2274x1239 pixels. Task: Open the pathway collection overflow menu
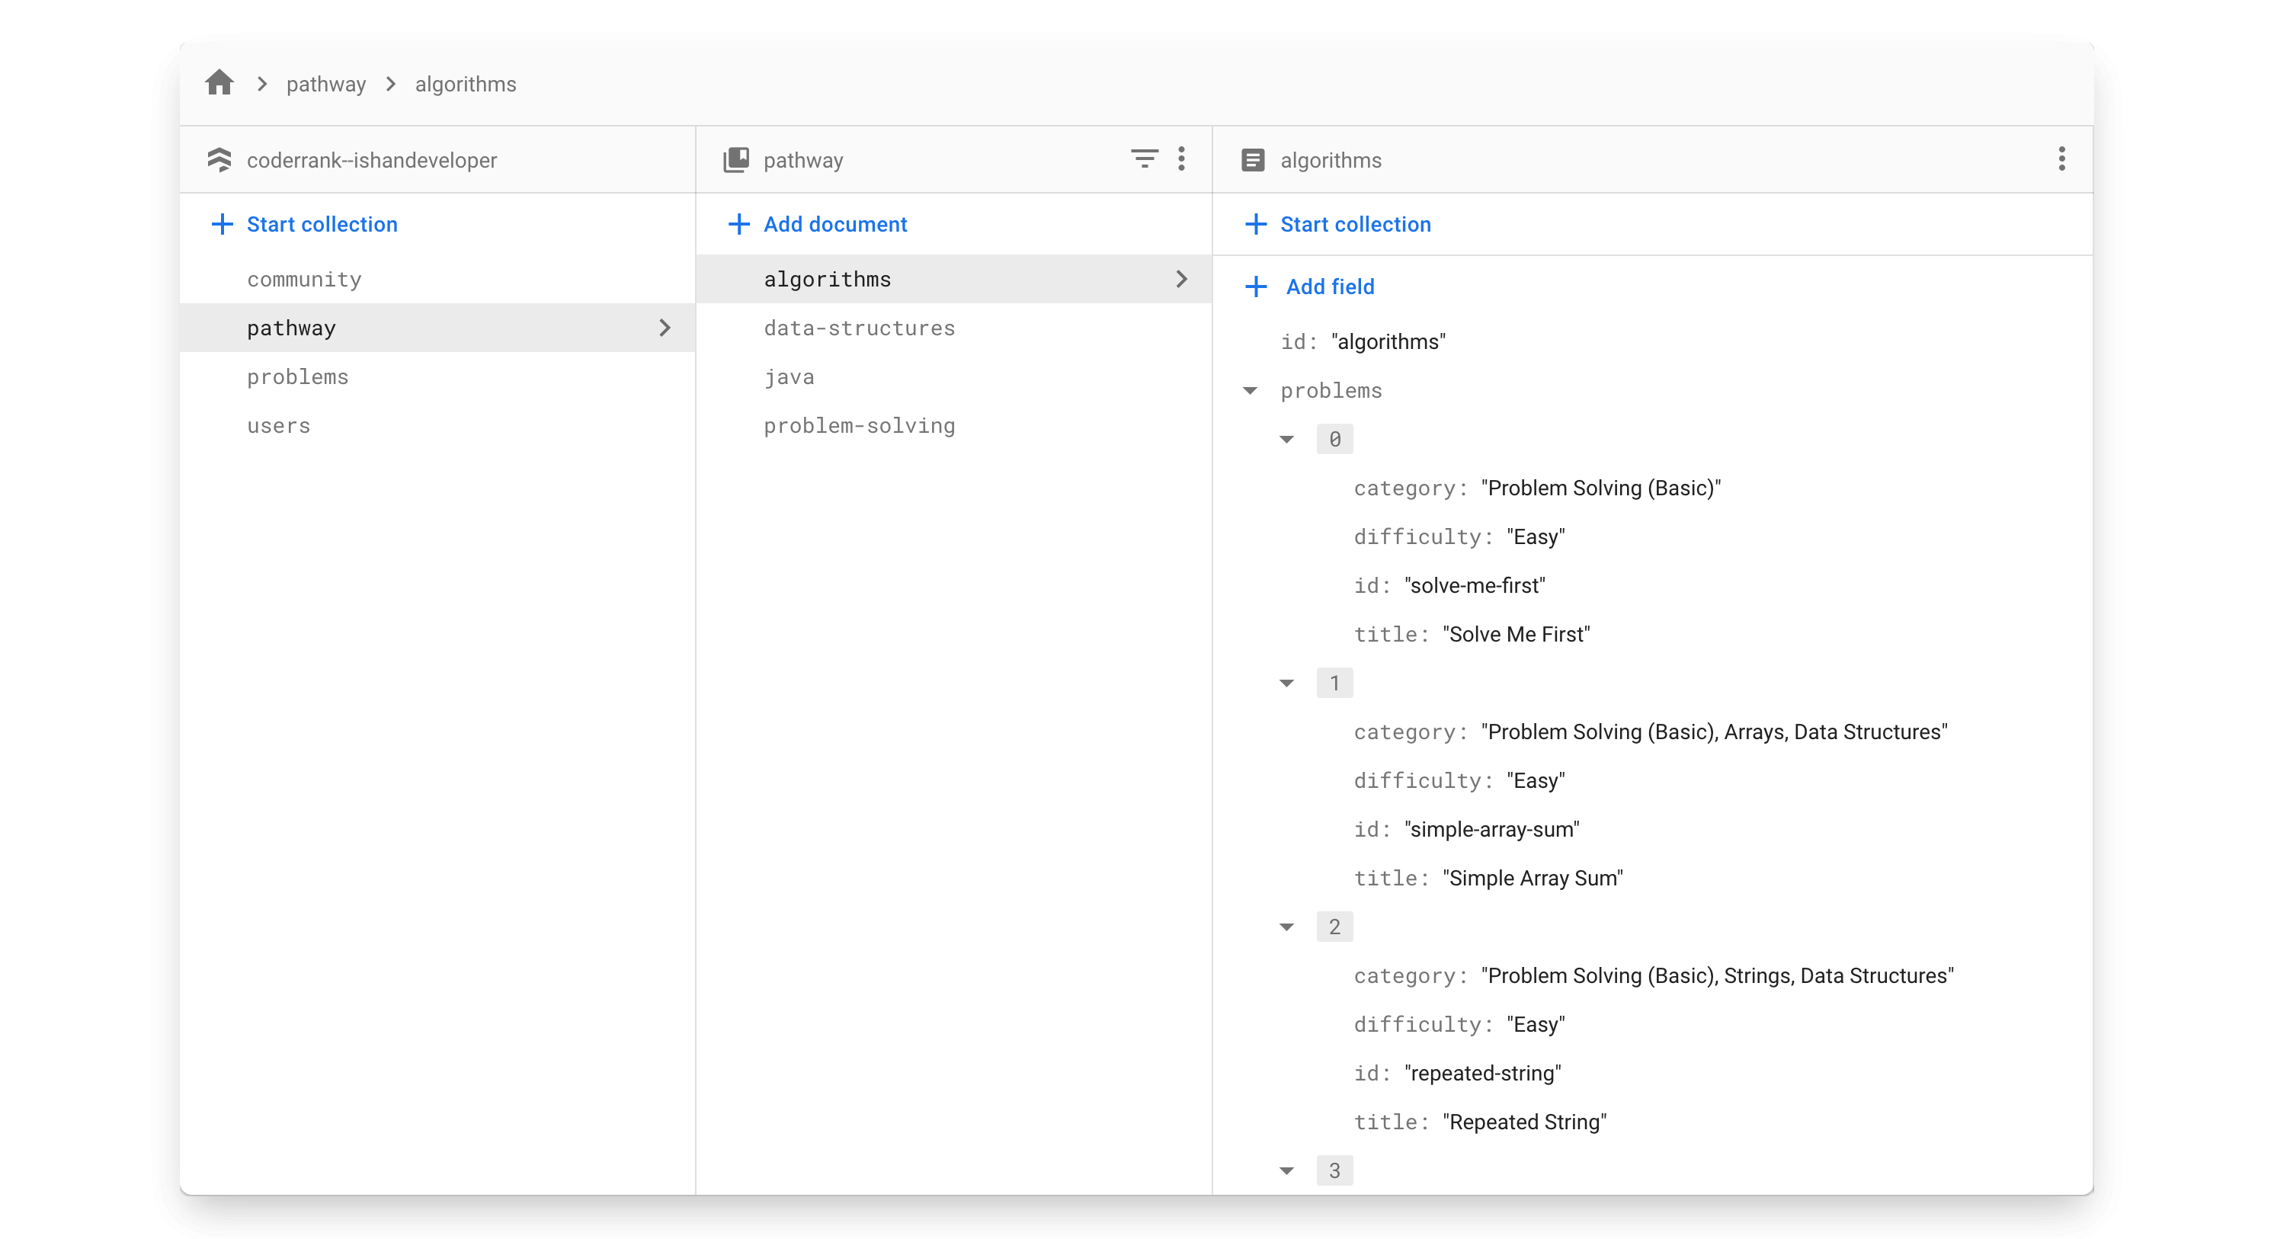(x=1181, y=158)
